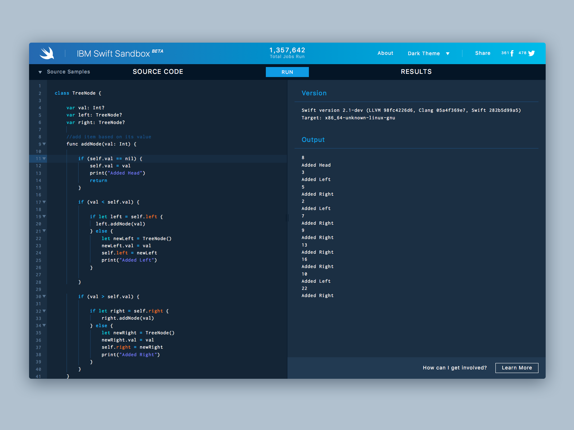574x430 pixels.
Task: Click the Target x86_64 output line
Action: coord(348,118)
